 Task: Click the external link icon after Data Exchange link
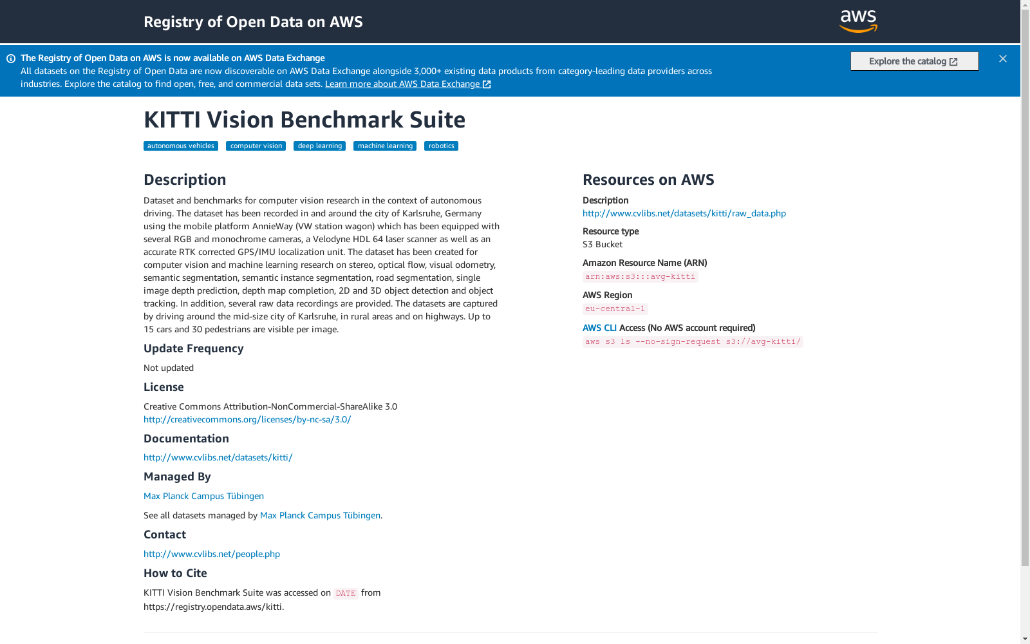coord(487,84)
